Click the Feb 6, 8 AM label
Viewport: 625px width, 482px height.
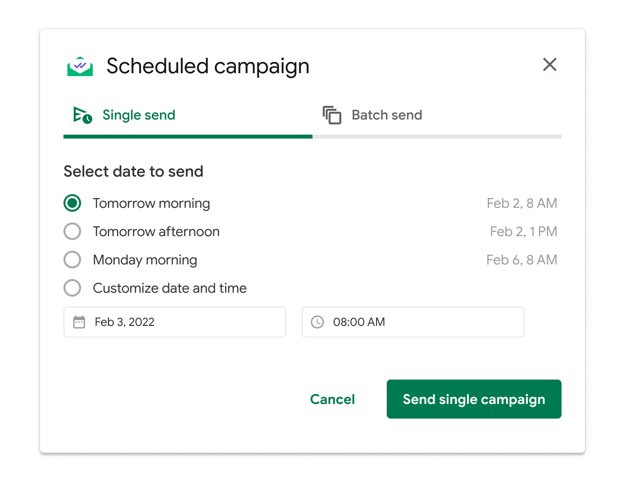[x=522, y=260]
